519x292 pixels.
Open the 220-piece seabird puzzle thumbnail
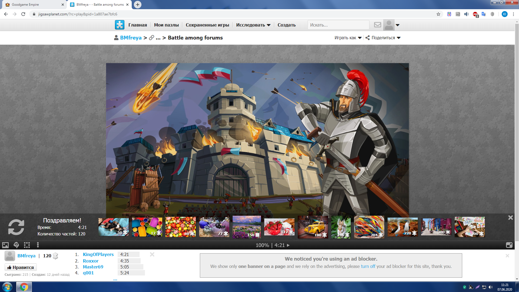[403, 227]
